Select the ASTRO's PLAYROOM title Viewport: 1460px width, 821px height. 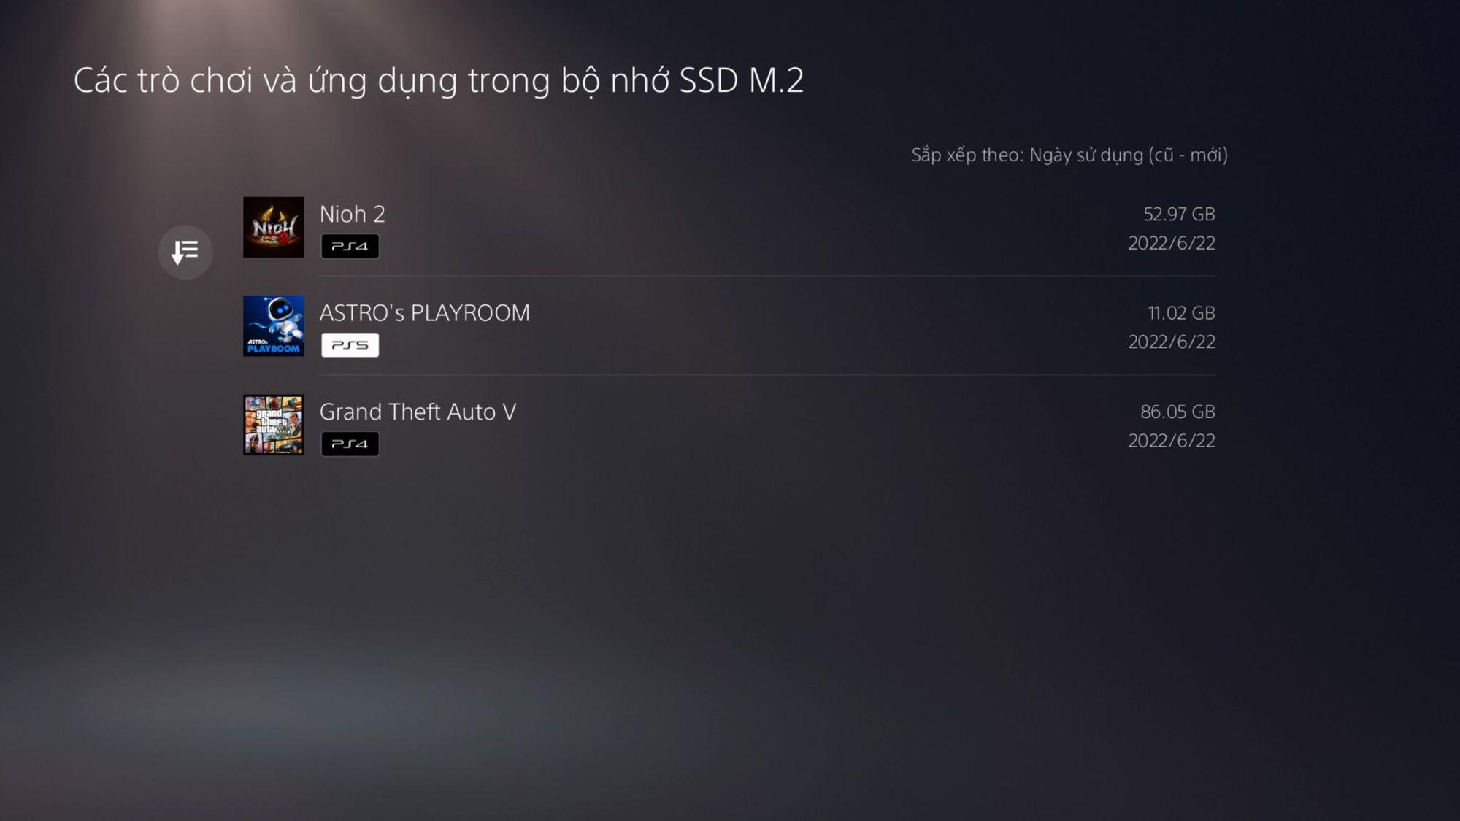click(x=424, y=312)
